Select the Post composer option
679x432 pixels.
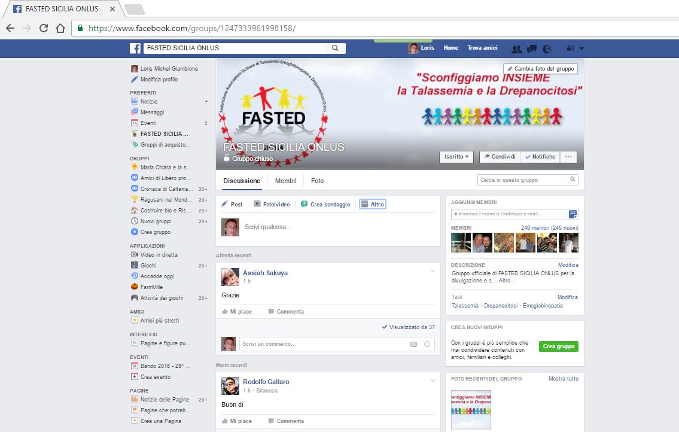232,204
